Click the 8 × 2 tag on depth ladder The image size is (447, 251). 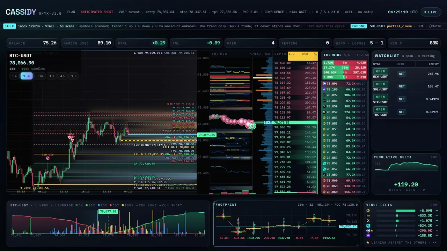coord(268,122)
